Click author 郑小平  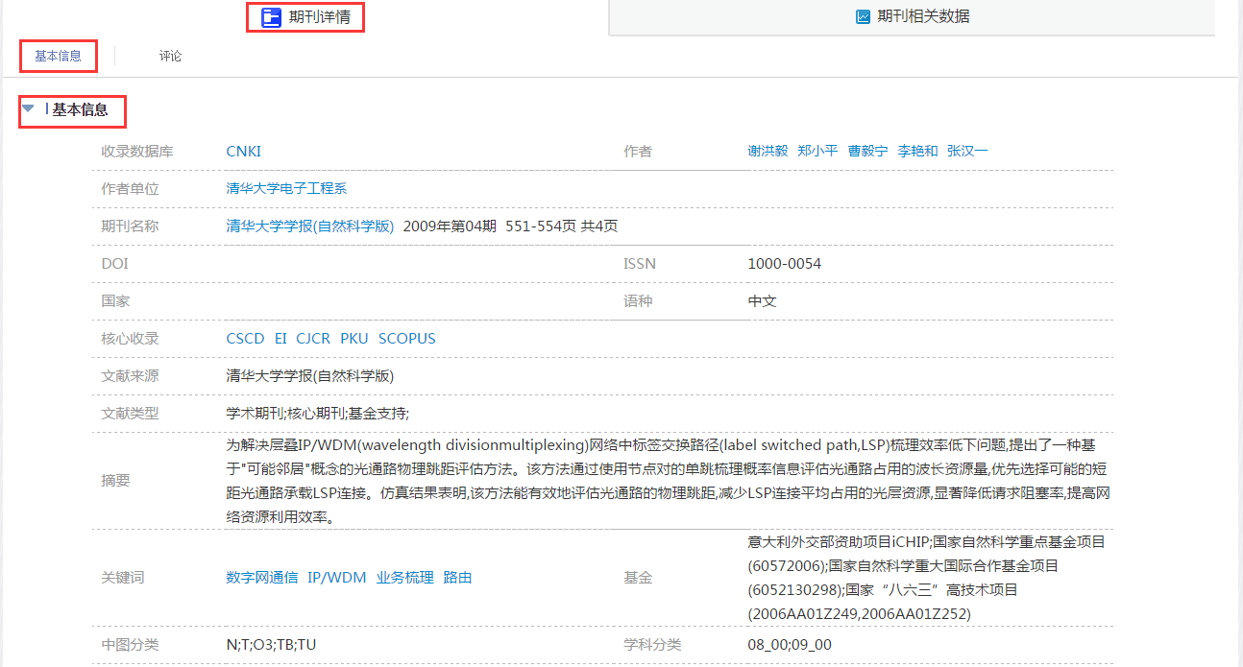pos(817,152)
